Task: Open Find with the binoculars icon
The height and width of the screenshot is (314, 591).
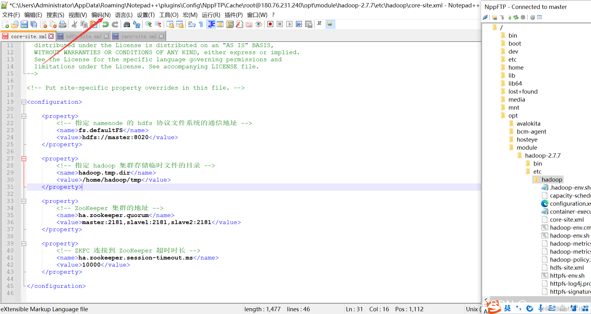Action: 127,24
